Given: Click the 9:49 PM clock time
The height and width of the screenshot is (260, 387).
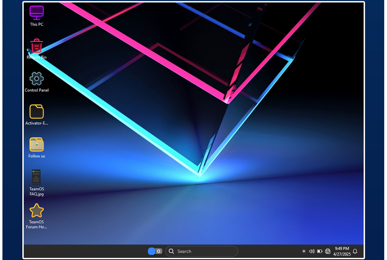Looking at the screenshot, I should [342, 248].
